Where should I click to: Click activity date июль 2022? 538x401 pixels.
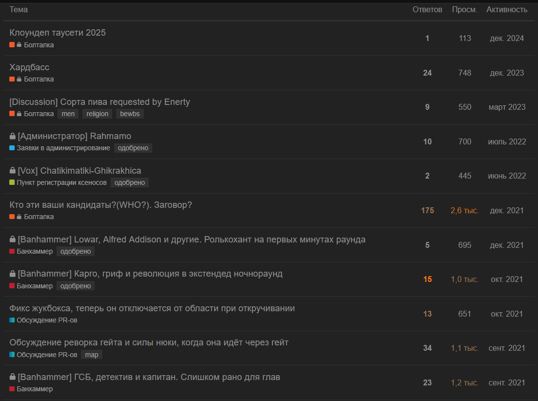(507, 141)
